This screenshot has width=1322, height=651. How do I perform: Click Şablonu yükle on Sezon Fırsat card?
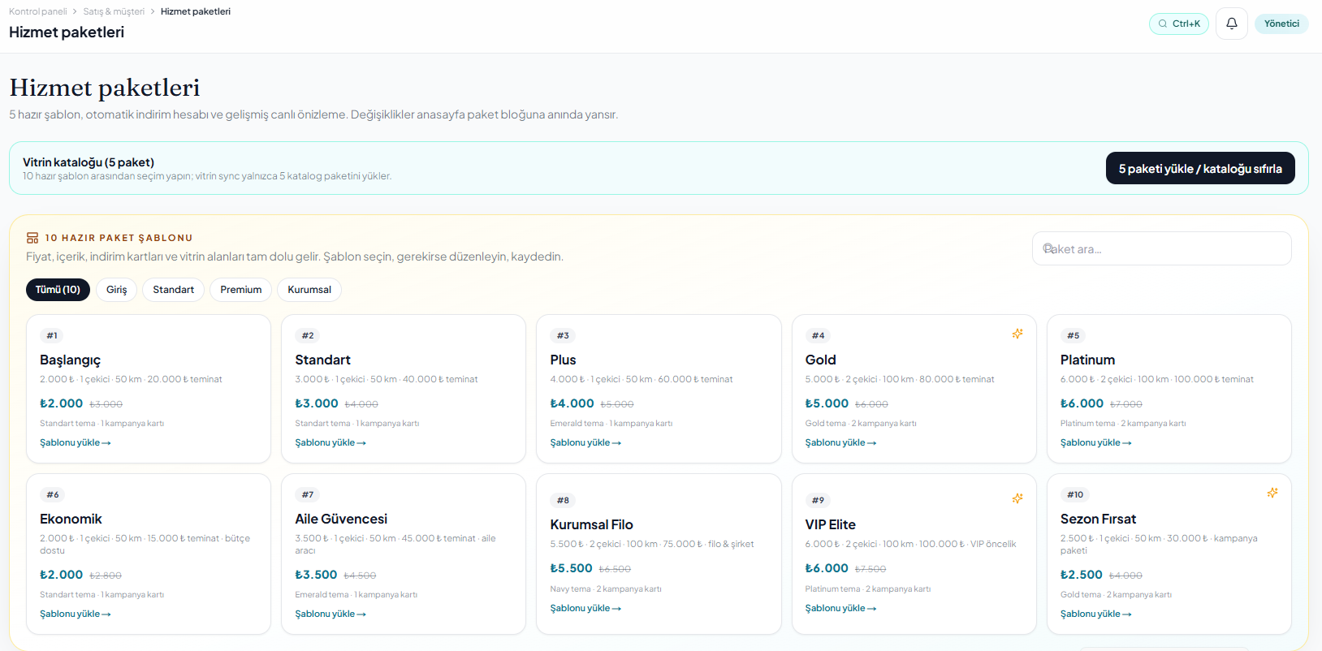pyautogui.click(x=1095, y=614)
